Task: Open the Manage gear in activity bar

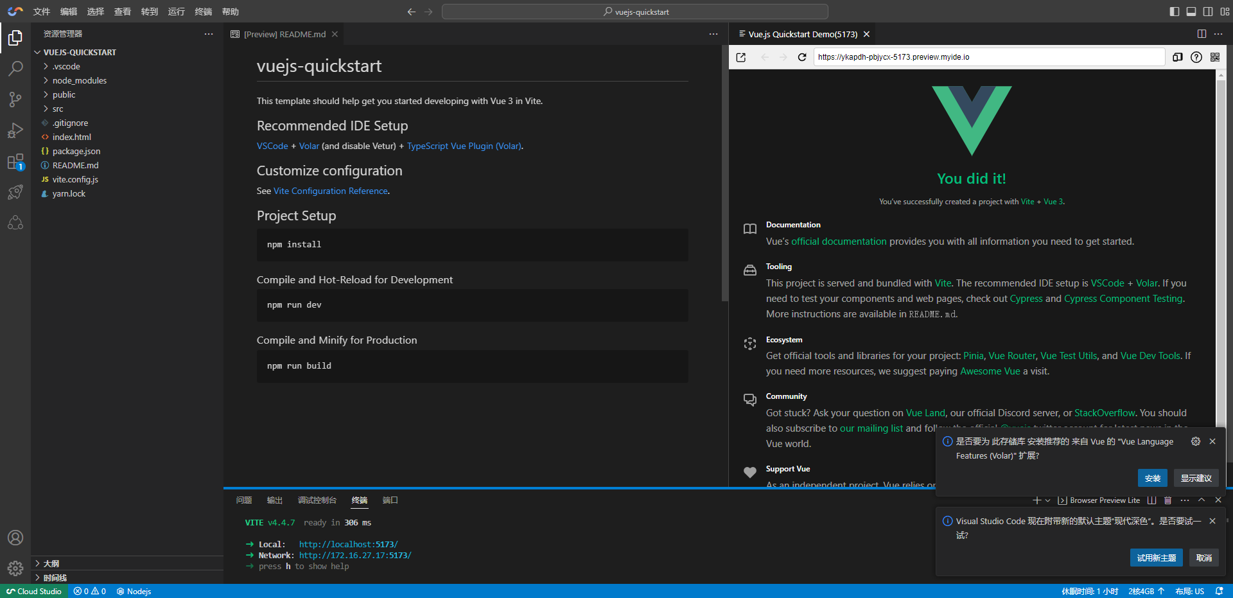Action: (15, 568)
